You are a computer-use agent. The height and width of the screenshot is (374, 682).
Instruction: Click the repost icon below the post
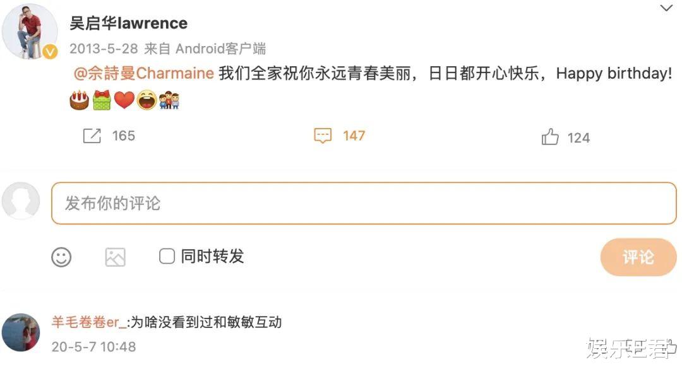point(92,135)
